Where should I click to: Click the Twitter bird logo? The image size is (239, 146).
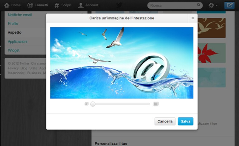[119, 5]
